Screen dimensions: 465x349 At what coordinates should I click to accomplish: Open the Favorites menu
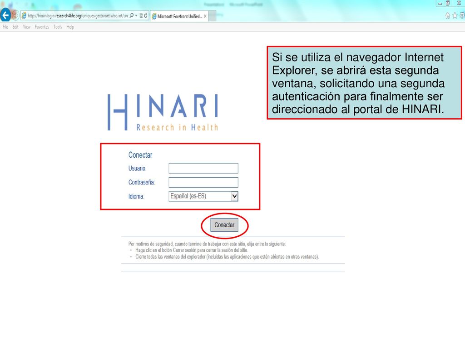click(x=42, y=27)
